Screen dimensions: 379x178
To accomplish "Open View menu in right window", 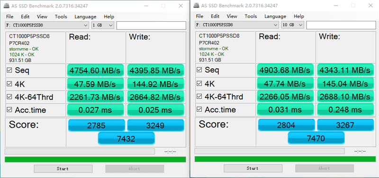I will point(232,17).
